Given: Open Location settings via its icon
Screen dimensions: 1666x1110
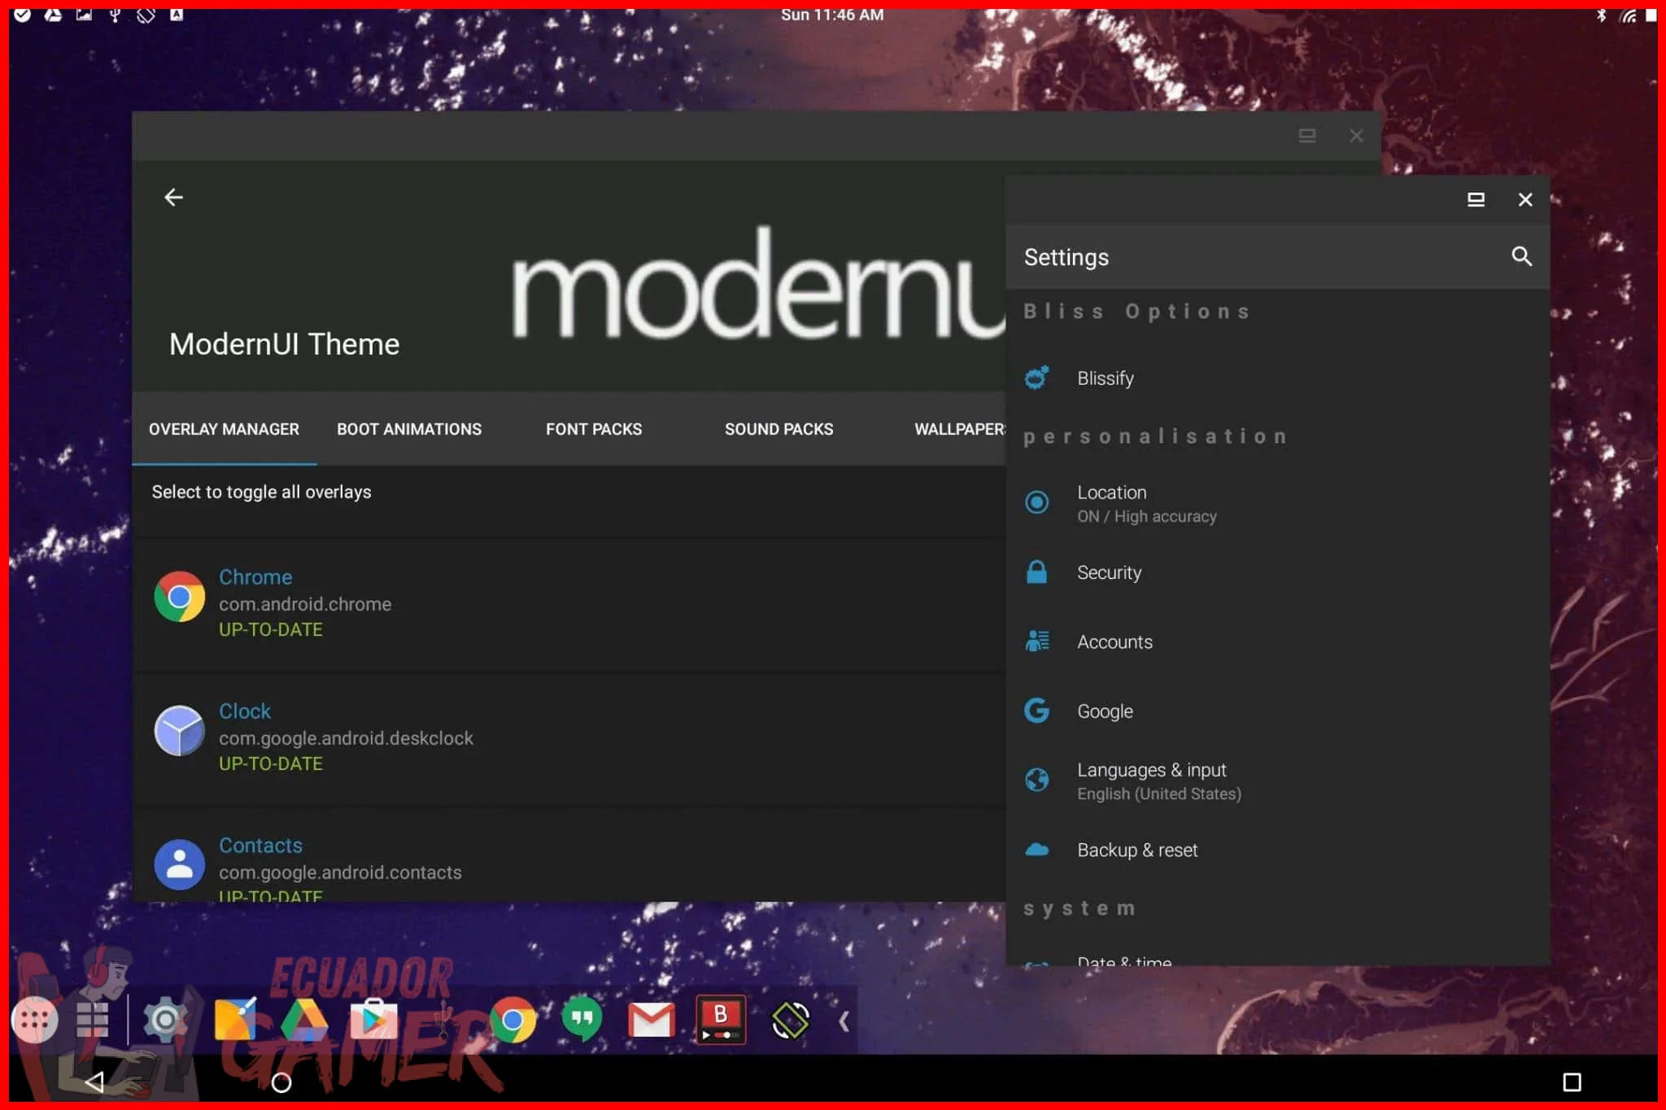Looking at the screenshot, I should pyautogui.click(x=1036, y=503).
